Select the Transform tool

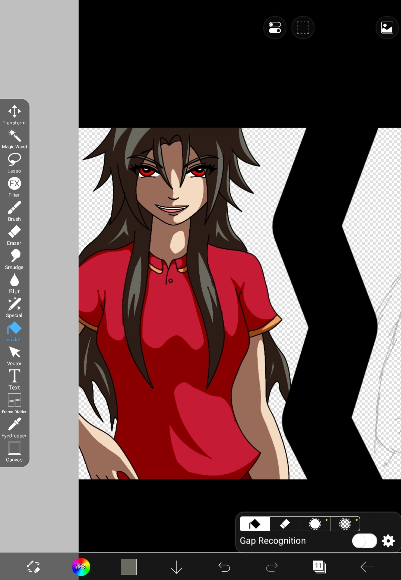pyautogui.click(x=14, y=115)
